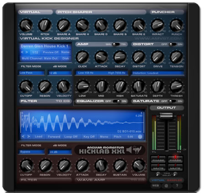Click the blue filter RESON knob under Low Pass
This screenshot has width=204, height=193.
click(45, 86)
